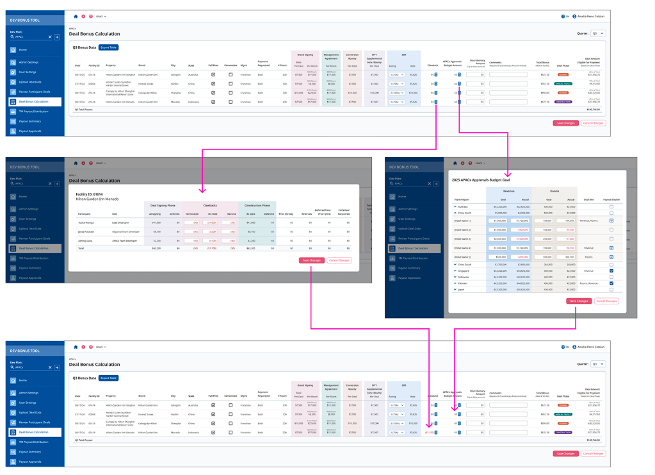Click the red help question icon in top screen
655x475 pixels.
[x=91, y=16]
